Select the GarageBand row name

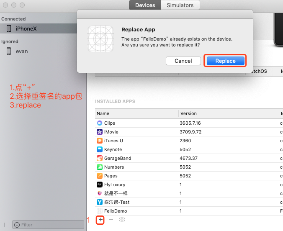[x=118, y=158]
